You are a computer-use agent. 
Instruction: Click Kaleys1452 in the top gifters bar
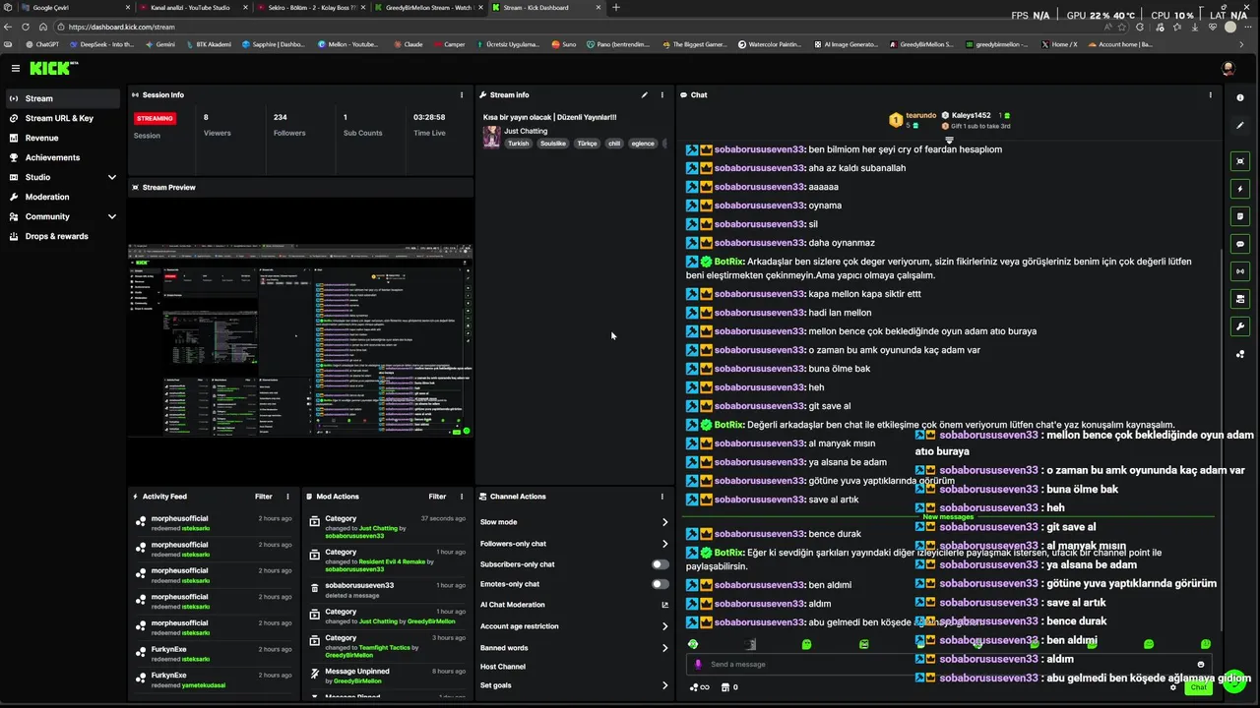click(971, 115)
